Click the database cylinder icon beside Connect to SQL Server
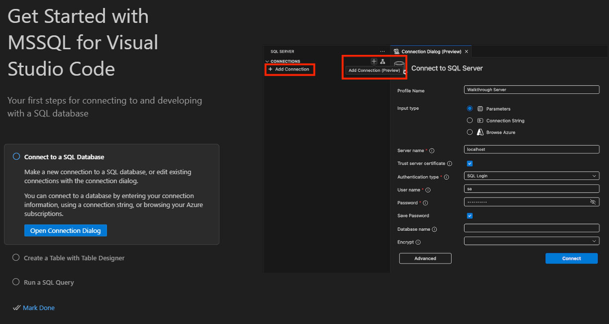This screenshot has height=324, width=609. click(x=400, y=67)
